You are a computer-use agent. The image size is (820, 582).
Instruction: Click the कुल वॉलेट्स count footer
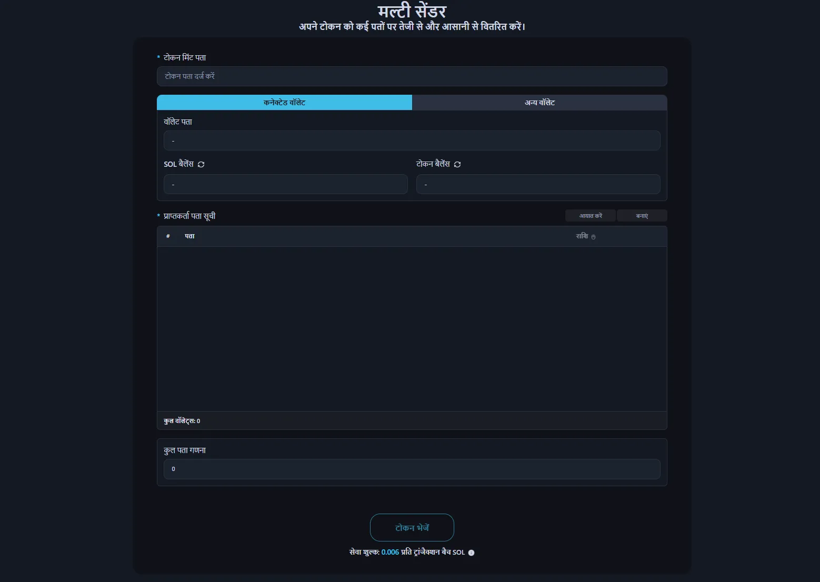(182, 421)
